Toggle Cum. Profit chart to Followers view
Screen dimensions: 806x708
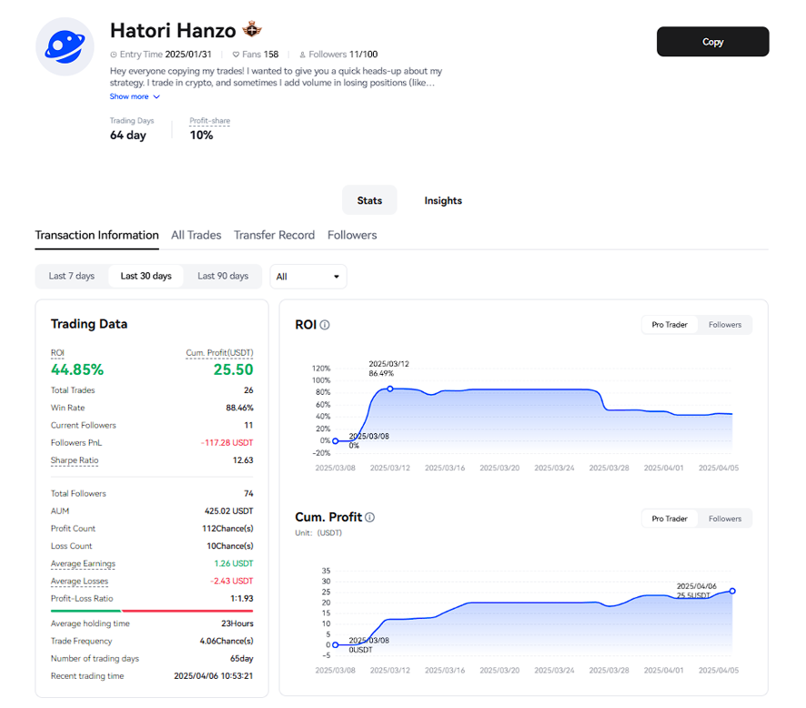725,519
